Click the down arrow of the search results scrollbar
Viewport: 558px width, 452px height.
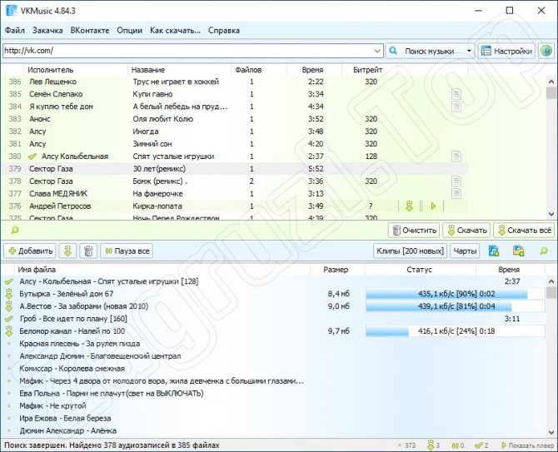pos(551,214)
